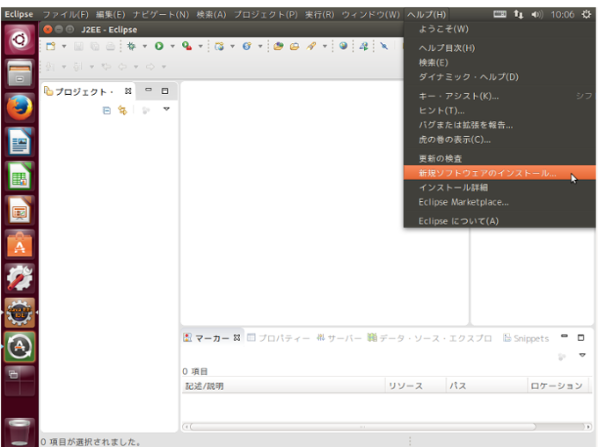Open dropdown next to Web Service icon

click(x=260, y=47)
